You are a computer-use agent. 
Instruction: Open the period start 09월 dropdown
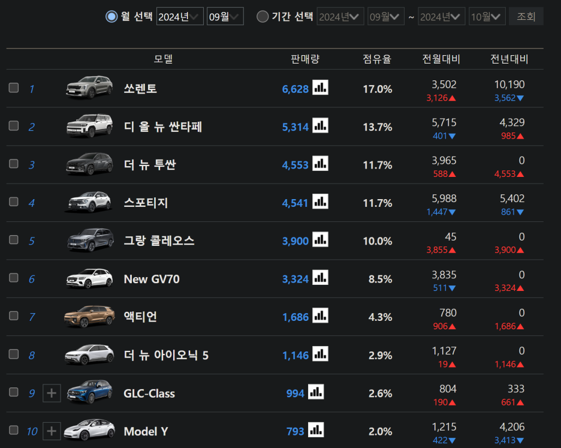(386, 16)
